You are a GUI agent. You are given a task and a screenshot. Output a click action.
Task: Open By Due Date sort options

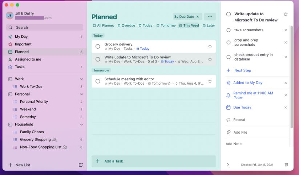point(184,17)
